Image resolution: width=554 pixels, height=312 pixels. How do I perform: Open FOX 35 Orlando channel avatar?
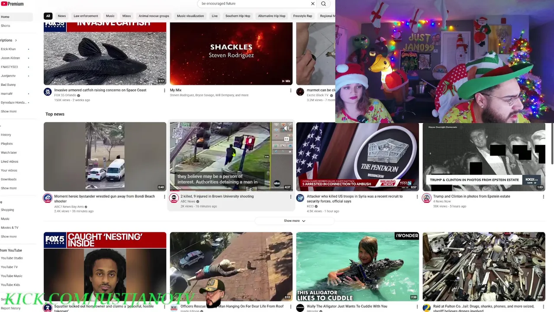[48, 92]
